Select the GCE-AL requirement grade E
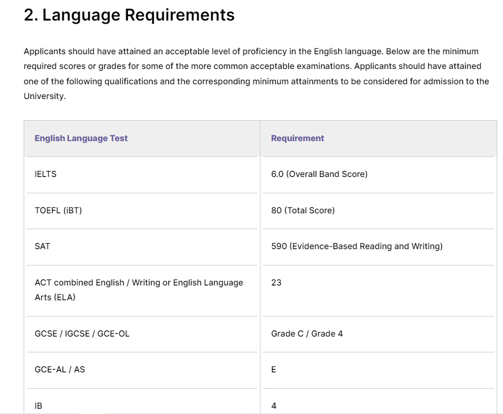 click(274, 369)
